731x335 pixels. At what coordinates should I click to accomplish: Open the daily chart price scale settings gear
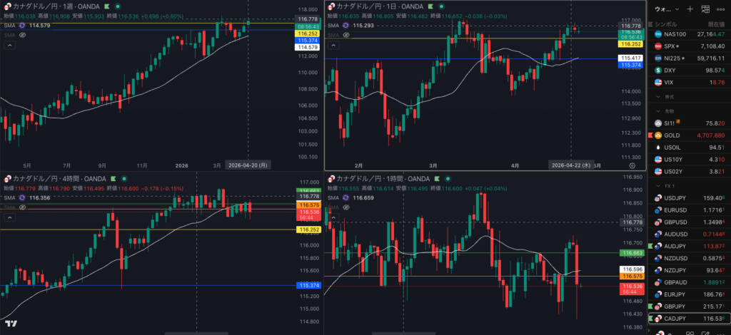[632, 165]
